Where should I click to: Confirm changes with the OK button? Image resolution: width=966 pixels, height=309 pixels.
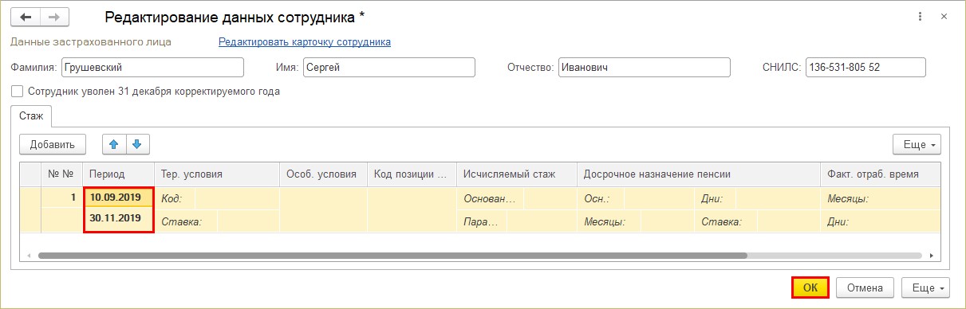coord(810,287)
